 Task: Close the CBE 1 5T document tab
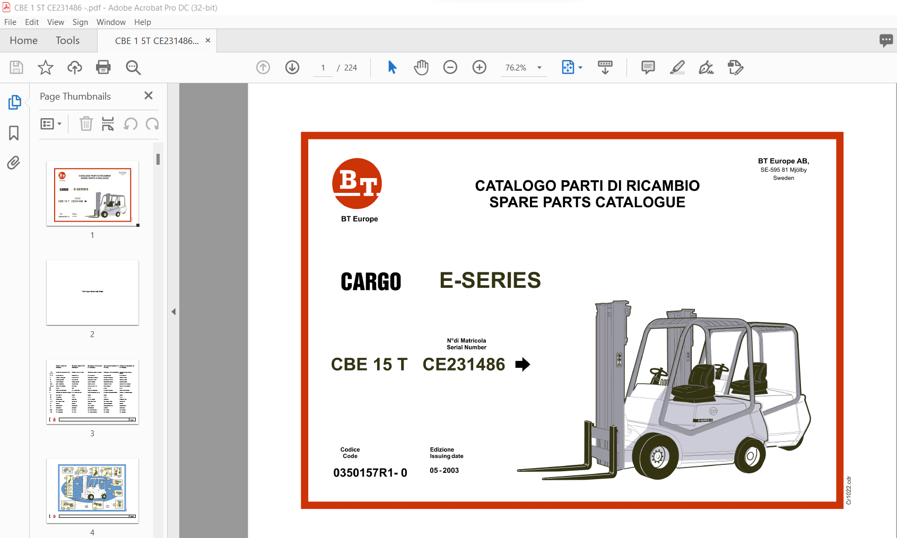click(208, 40)
